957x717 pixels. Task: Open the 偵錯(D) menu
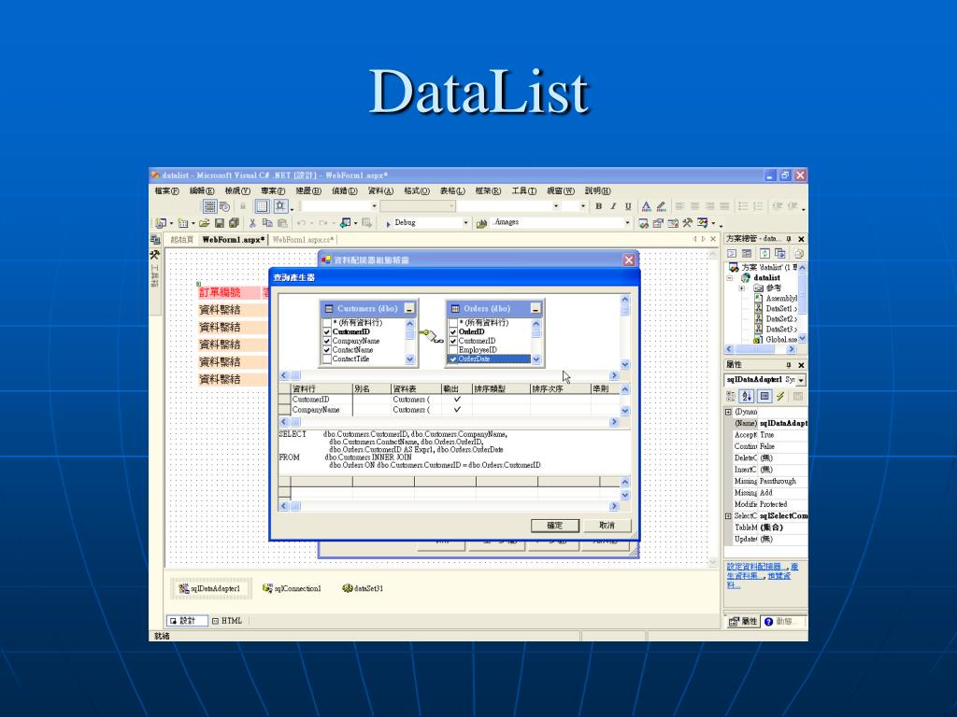(344, 190)
